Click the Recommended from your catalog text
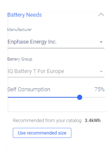The height and width of the screenshot is (154, 112). click(x=48, y=121)
